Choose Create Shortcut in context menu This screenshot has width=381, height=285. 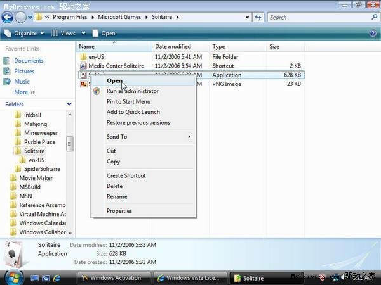pos(144,175)
